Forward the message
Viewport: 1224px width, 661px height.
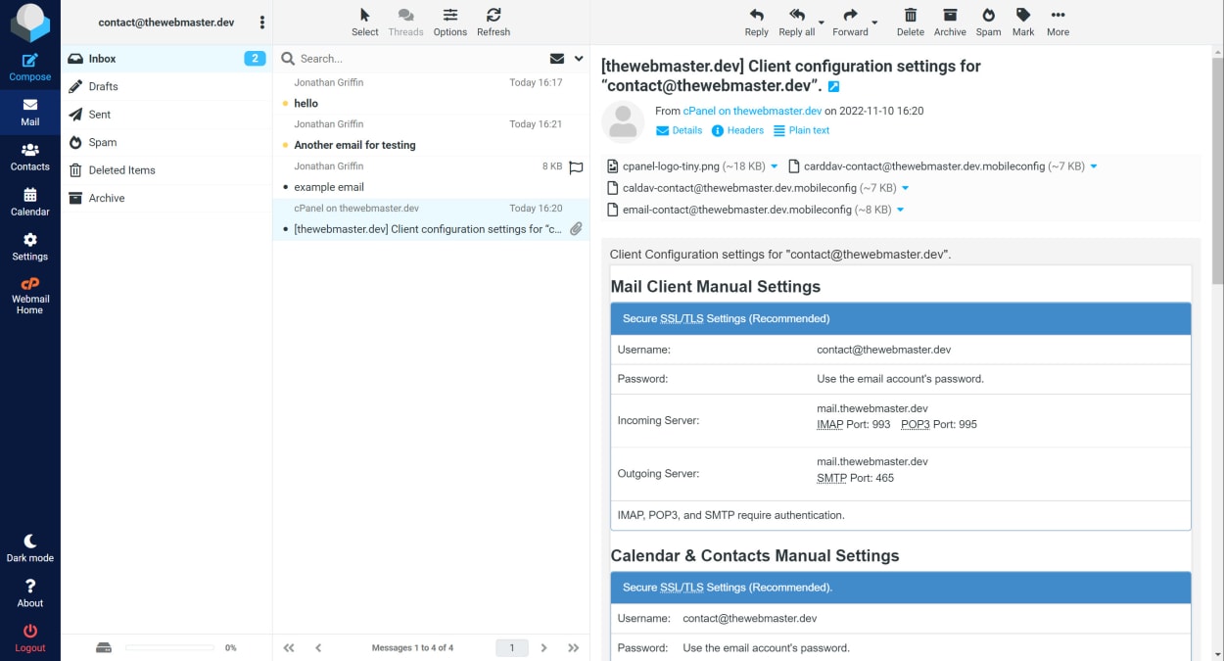pos(850,23)
